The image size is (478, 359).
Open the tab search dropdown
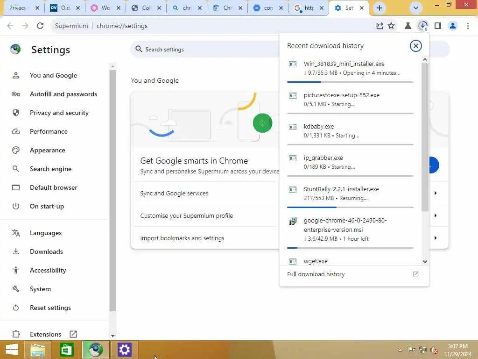click(415, 8)
